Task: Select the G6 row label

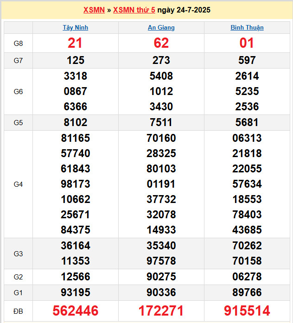Action: [x=18, y=92]
